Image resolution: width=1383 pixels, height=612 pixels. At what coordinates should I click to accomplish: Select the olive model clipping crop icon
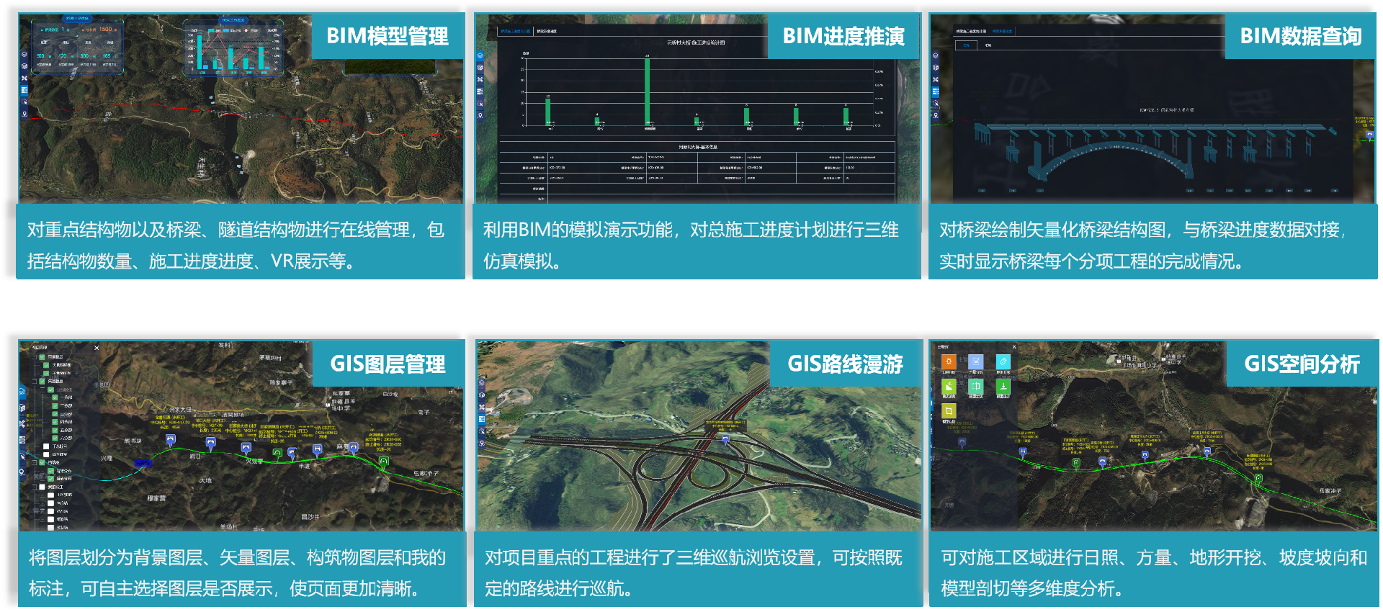pos(949,410)
